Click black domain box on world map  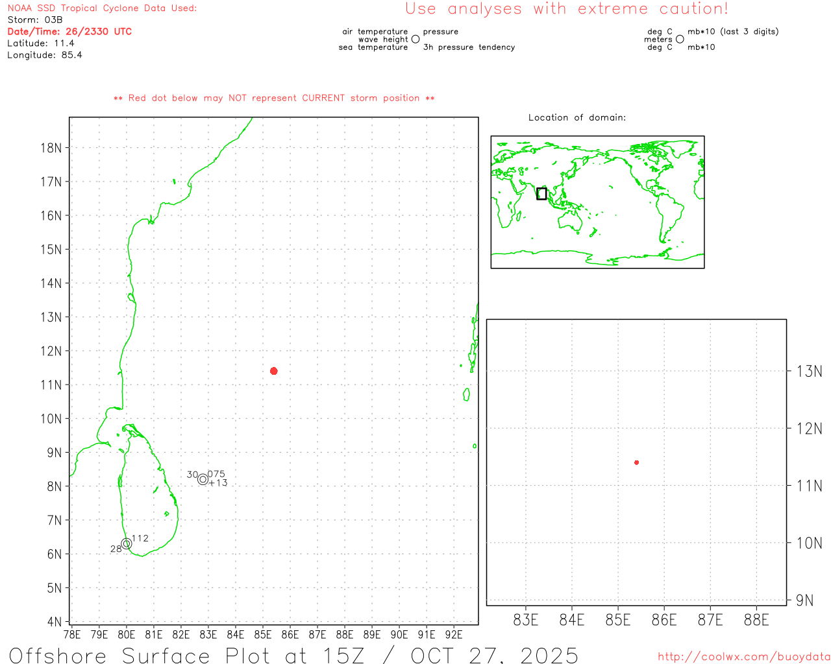[x=541, y=193]
